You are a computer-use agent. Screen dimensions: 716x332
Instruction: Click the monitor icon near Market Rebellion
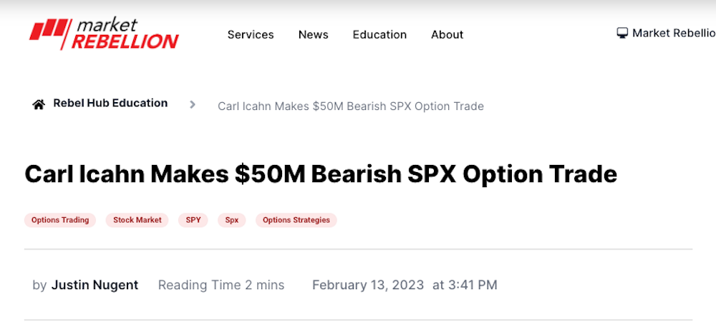pyautogui.click(x=622, y=33)
